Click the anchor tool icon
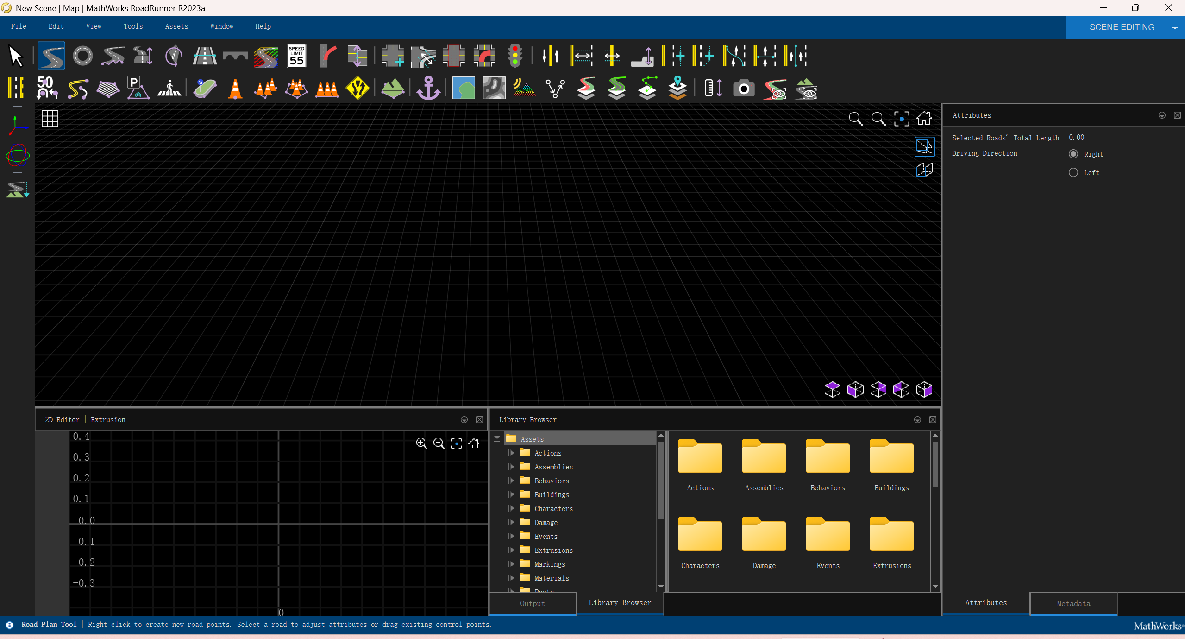Screen dimensions: 1185x639 point(428,88)
